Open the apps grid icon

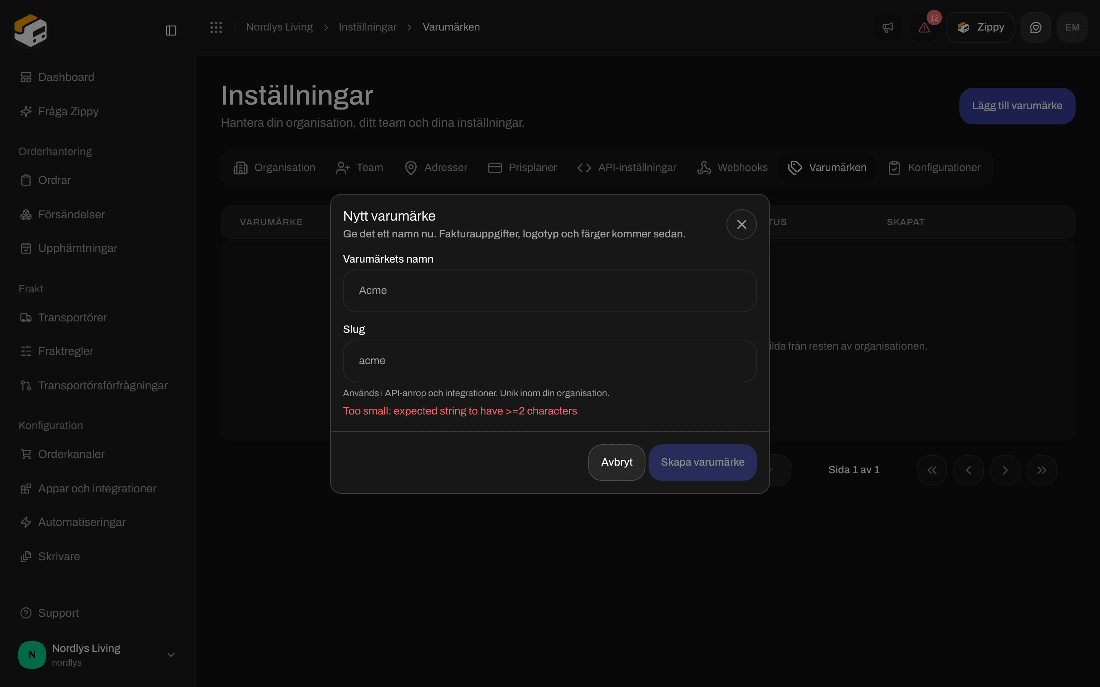click(x=216, y=27)
